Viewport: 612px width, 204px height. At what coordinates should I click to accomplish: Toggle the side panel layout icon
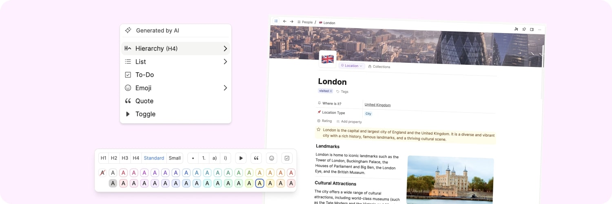(x=532, y=29)
